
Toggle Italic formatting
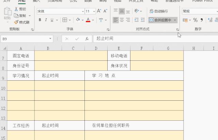[46, 20]
